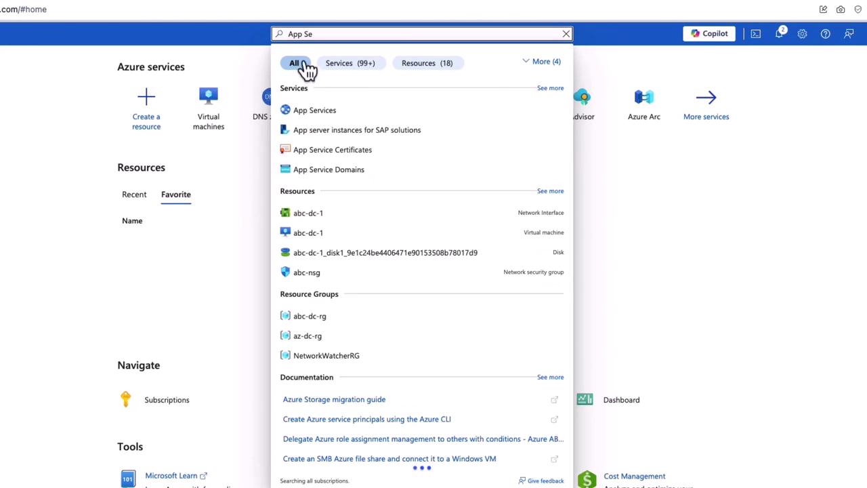Image resolution: width=867 pixels, height=488 pixels.
Task: Open App server instances for SAP solutions
Action: pos(357,130)
